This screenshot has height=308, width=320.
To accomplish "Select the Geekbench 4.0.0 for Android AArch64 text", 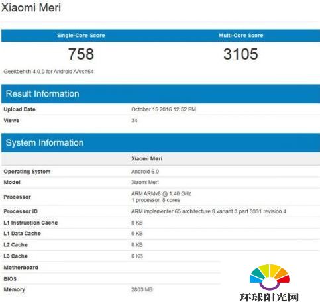I will coord(48,72).
